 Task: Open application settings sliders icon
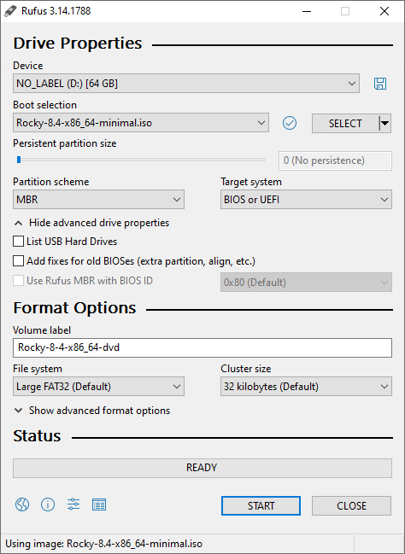(73, 504)
